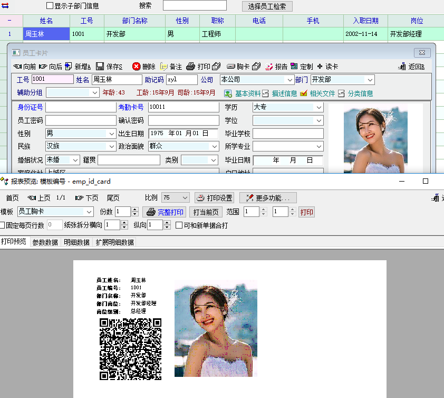Open the 扩展明细数据 tab

(114, 243)
